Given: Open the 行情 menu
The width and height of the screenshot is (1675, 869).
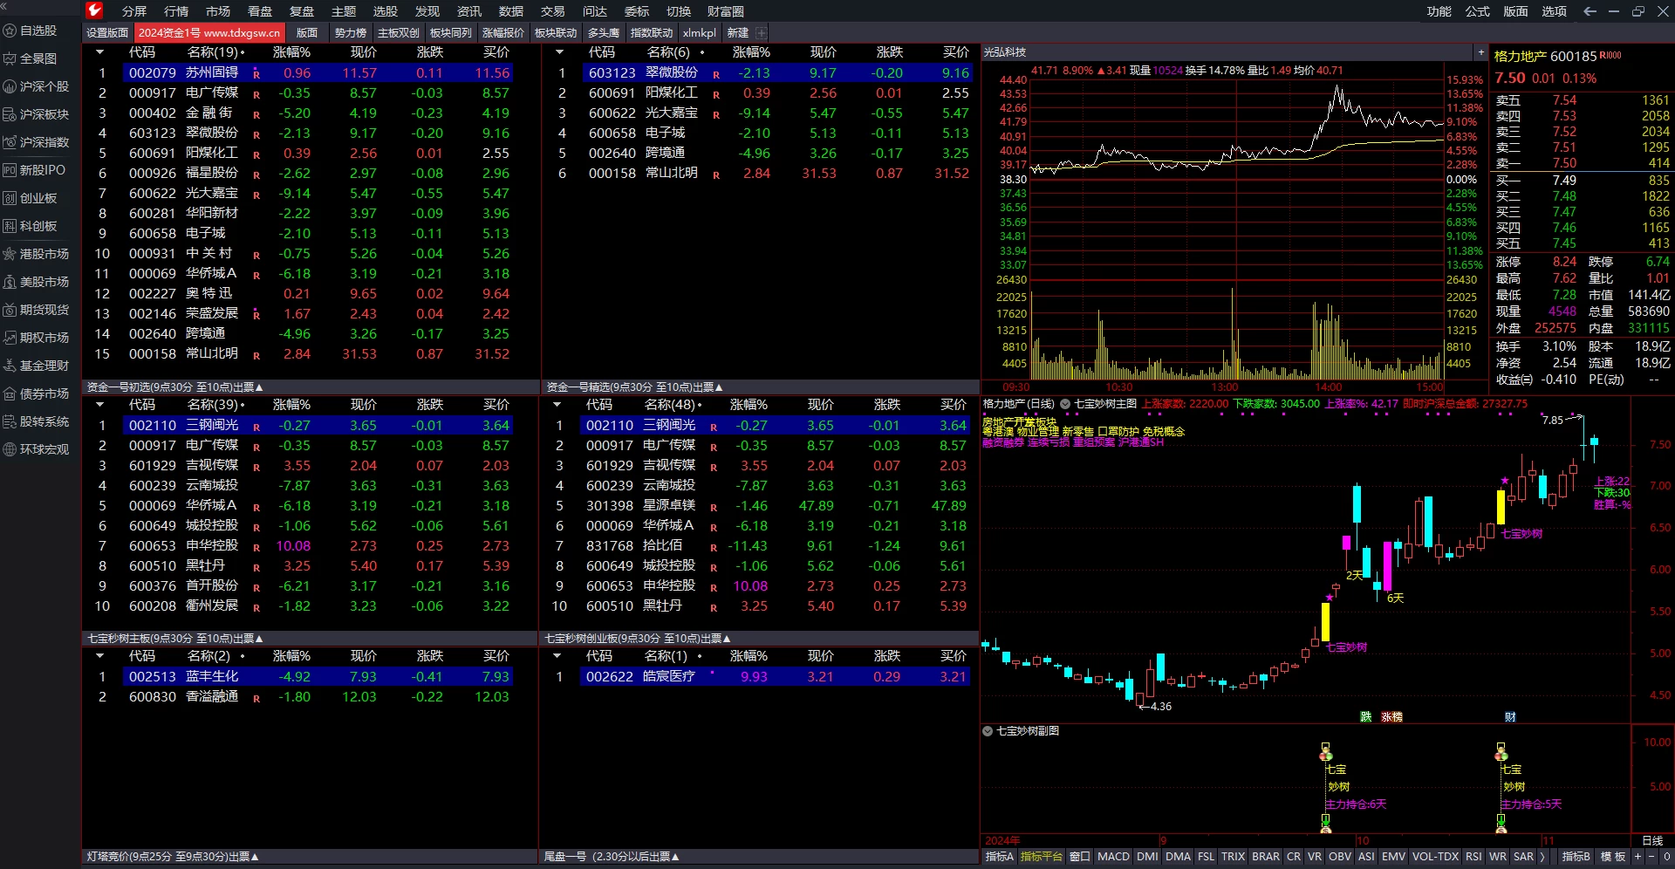Looking at the screenshot, I should [176, 11].
